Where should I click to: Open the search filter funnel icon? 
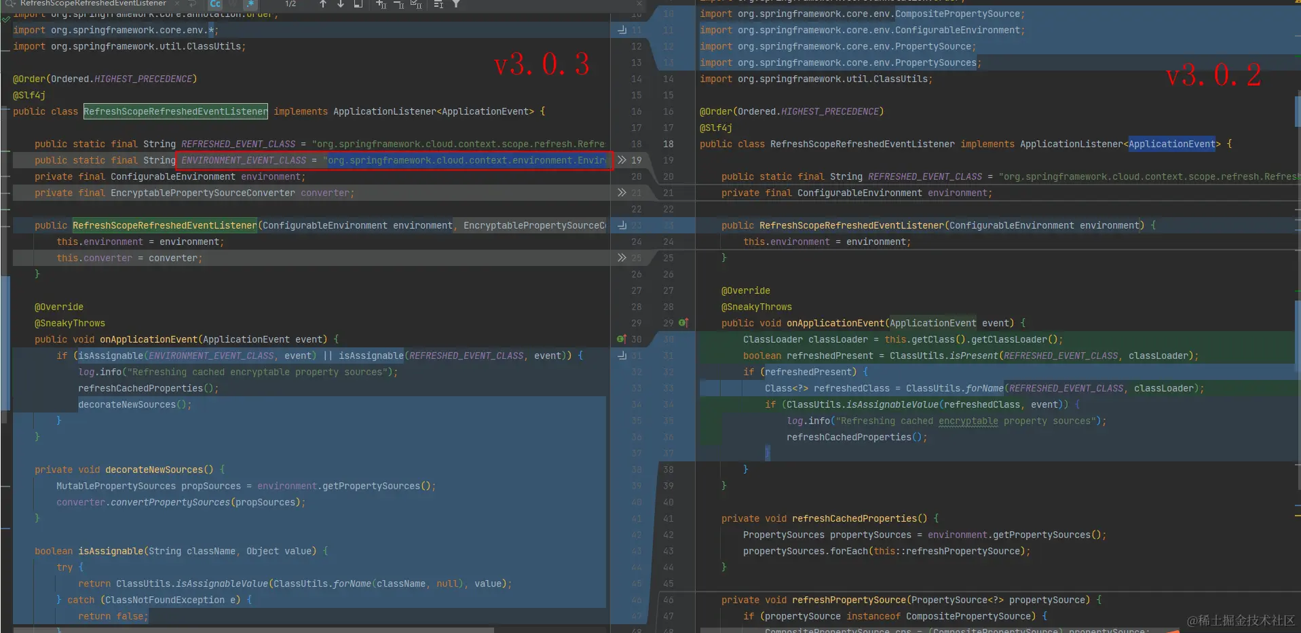click(x=456, y=4)
